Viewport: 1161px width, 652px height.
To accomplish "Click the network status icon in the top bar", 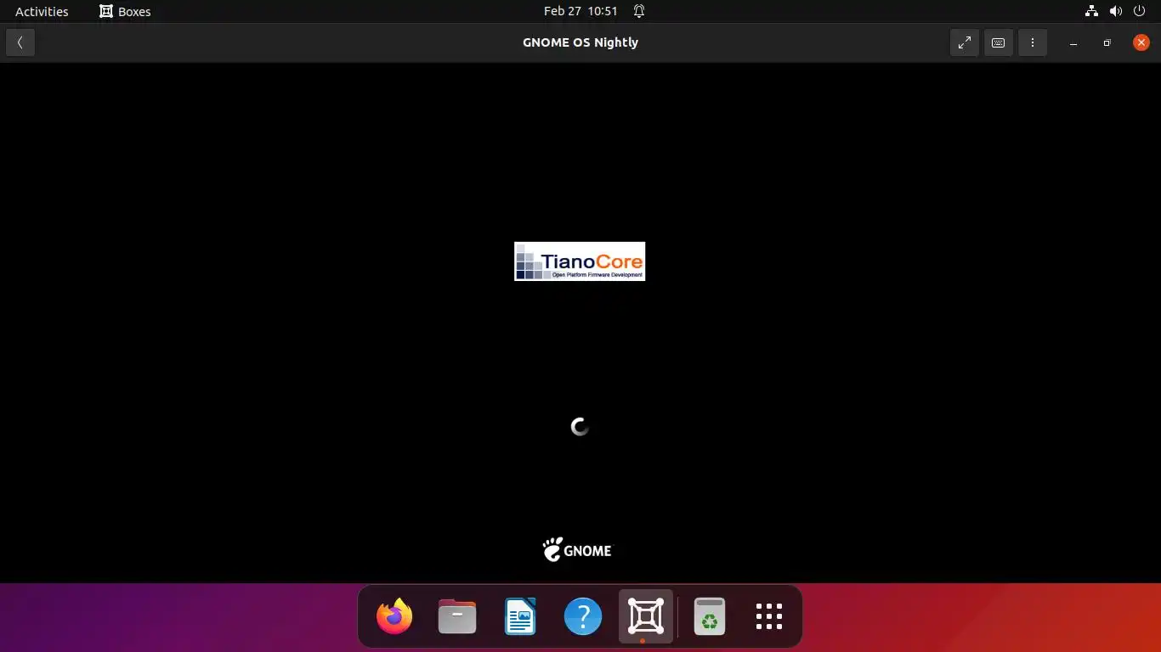I will [x=1091, y=11].
